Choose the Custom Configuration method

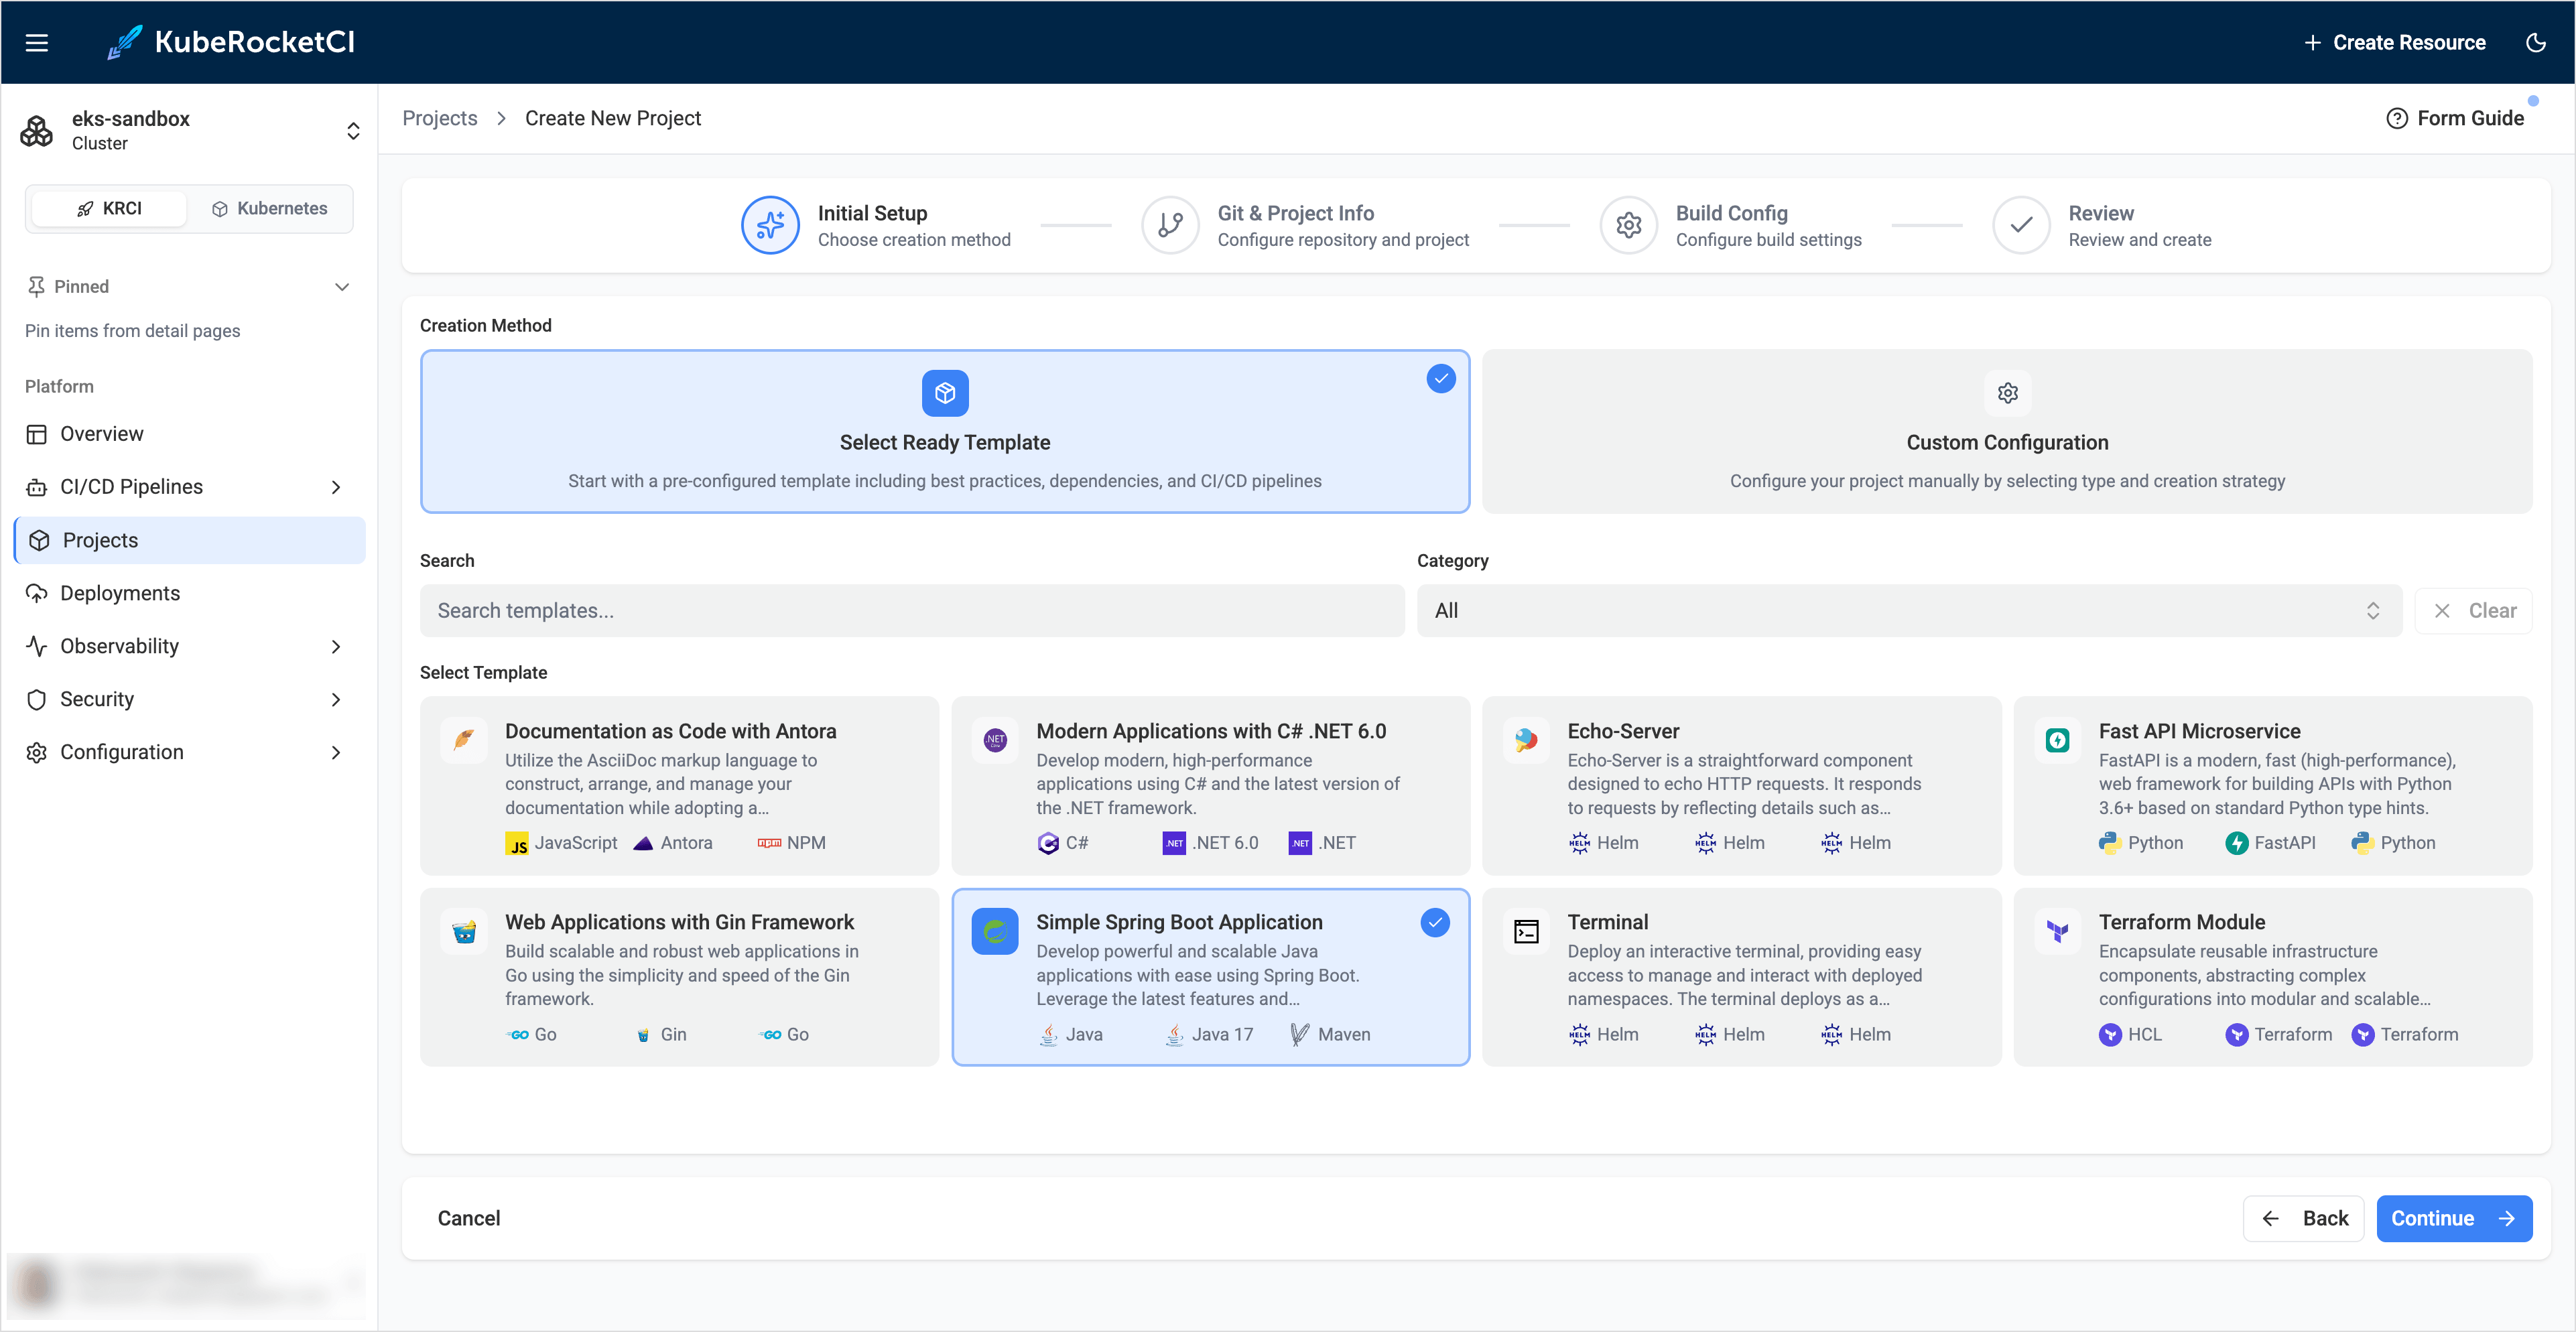pos(2007,431)
